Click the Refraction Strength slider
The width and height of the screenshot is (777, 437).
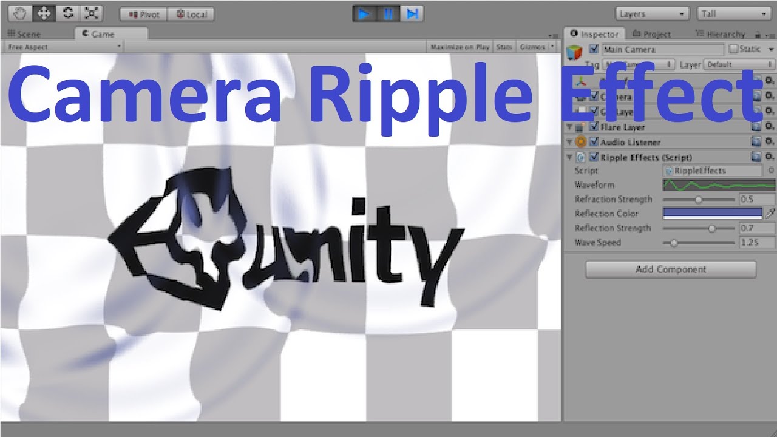click(699, 199)
